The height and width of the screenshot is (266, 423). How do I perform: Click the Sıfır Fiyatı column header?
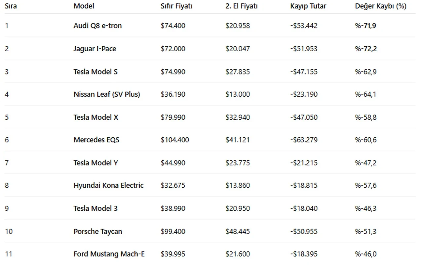click(176, 6)
